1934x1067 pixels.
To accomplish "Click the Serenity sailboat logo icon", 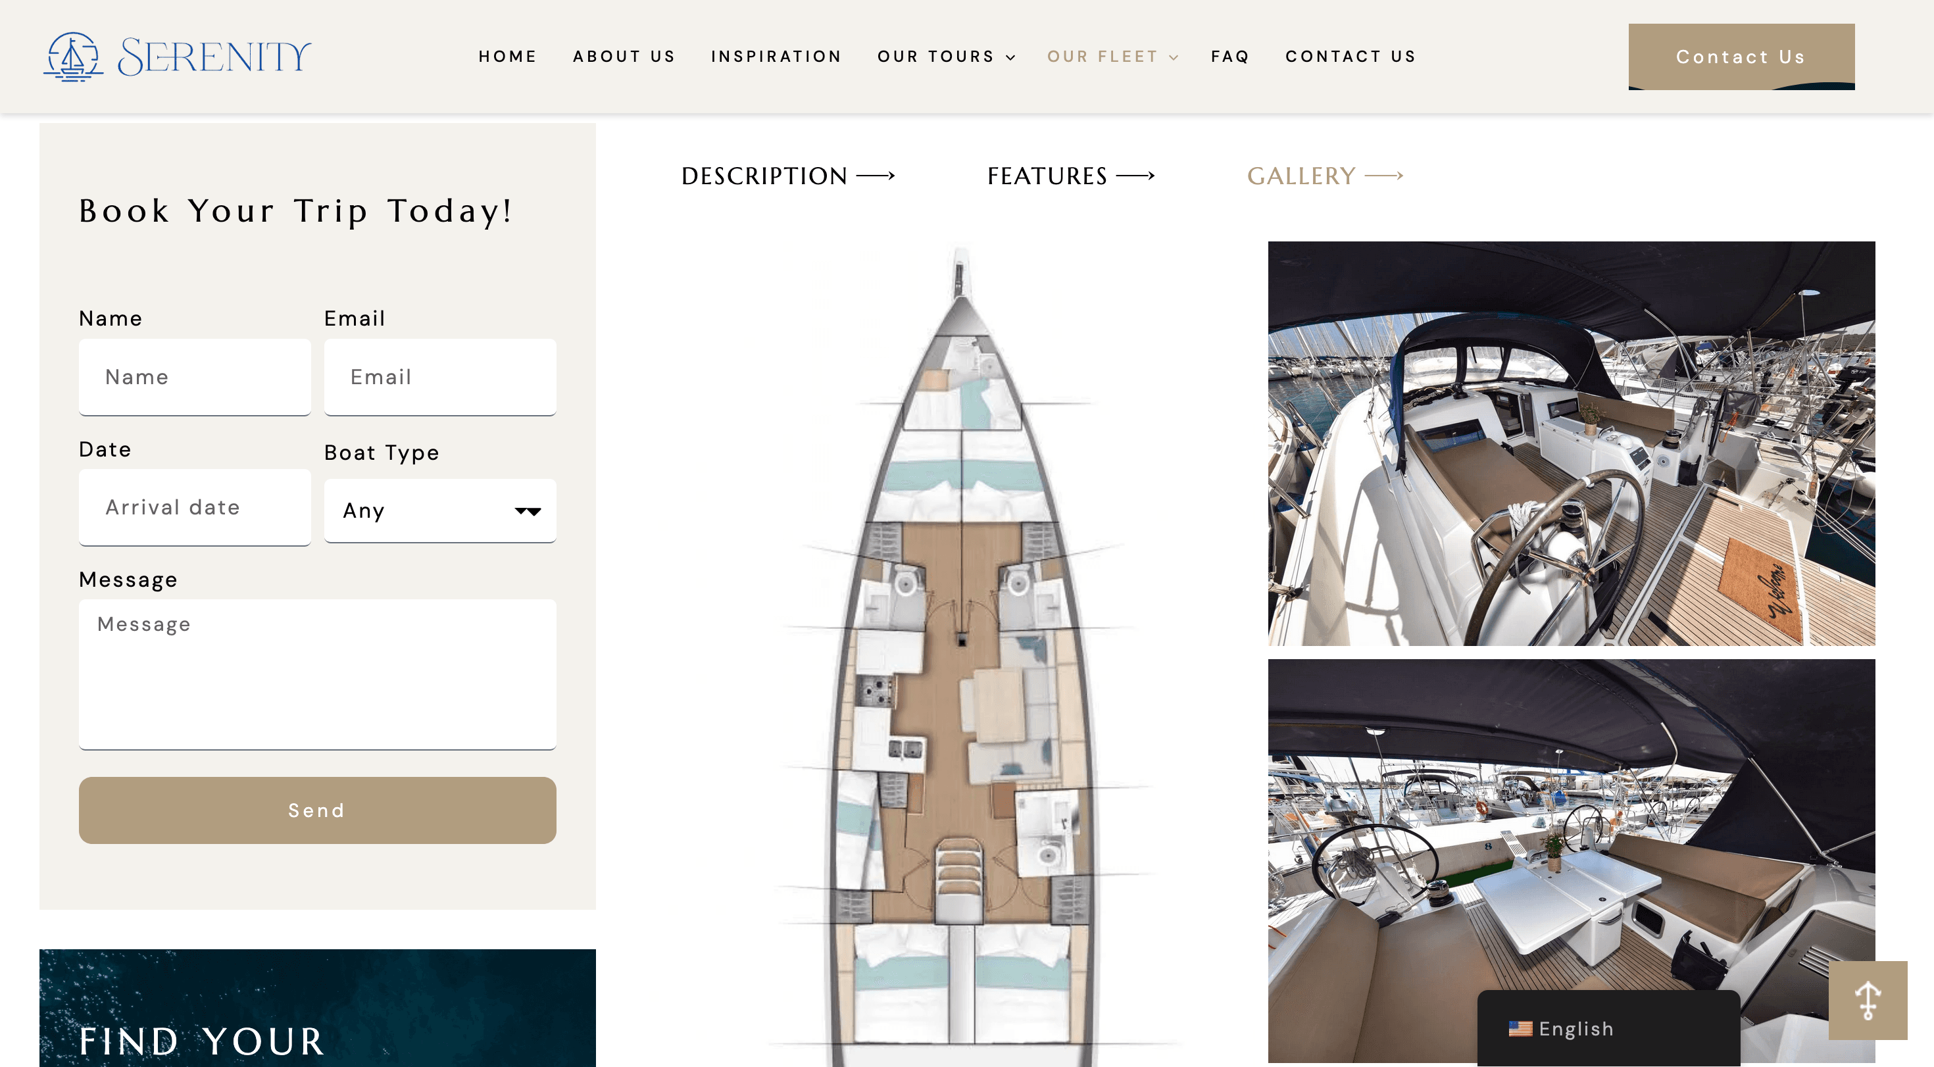I will tap(73, 57).
